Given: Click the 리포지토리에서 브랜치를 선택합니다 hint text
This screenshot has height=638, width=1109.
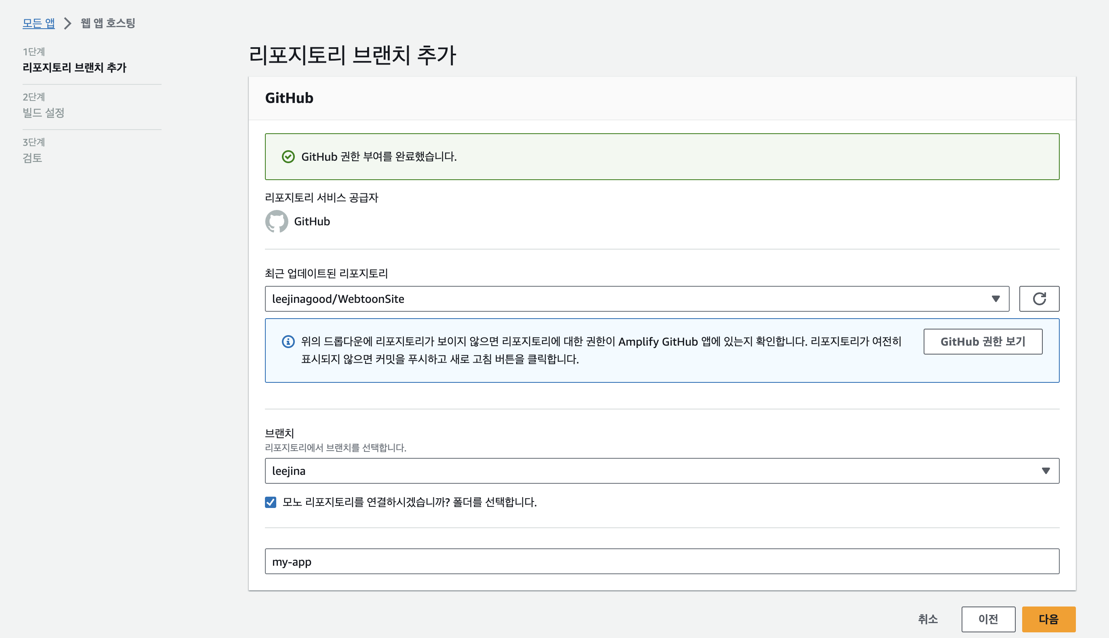Looking at the screenshot, I should pyautogui.click(x=336, y=448).
